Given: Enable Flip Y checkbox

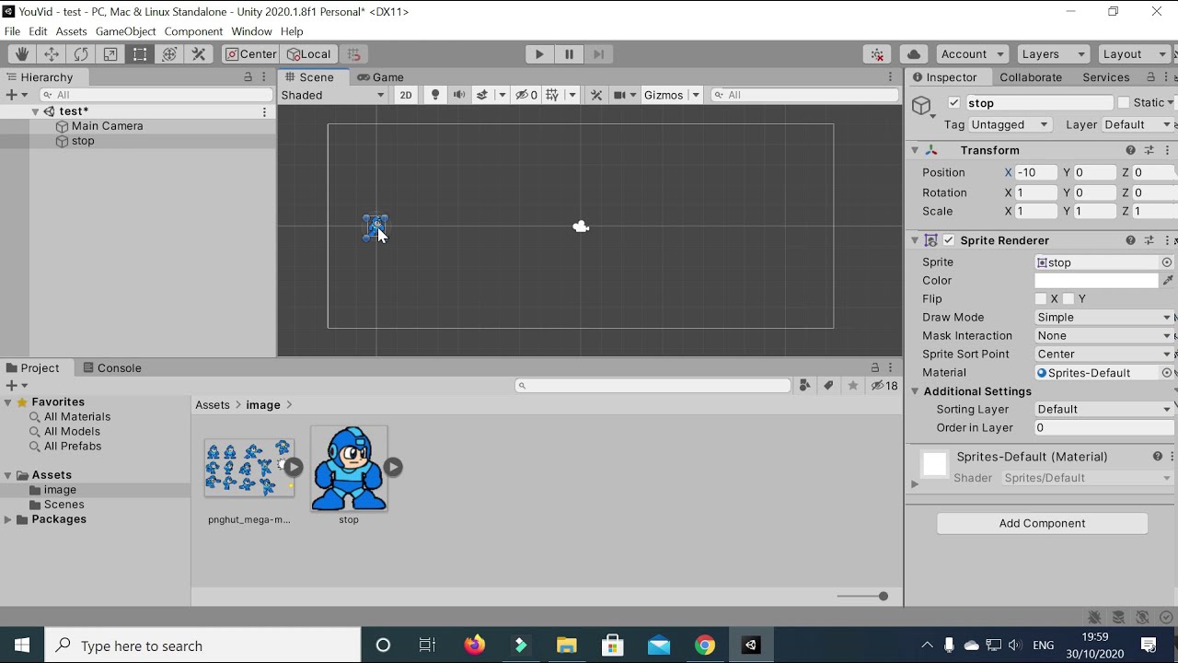Looking at the screenshot, I should 1068,299.
